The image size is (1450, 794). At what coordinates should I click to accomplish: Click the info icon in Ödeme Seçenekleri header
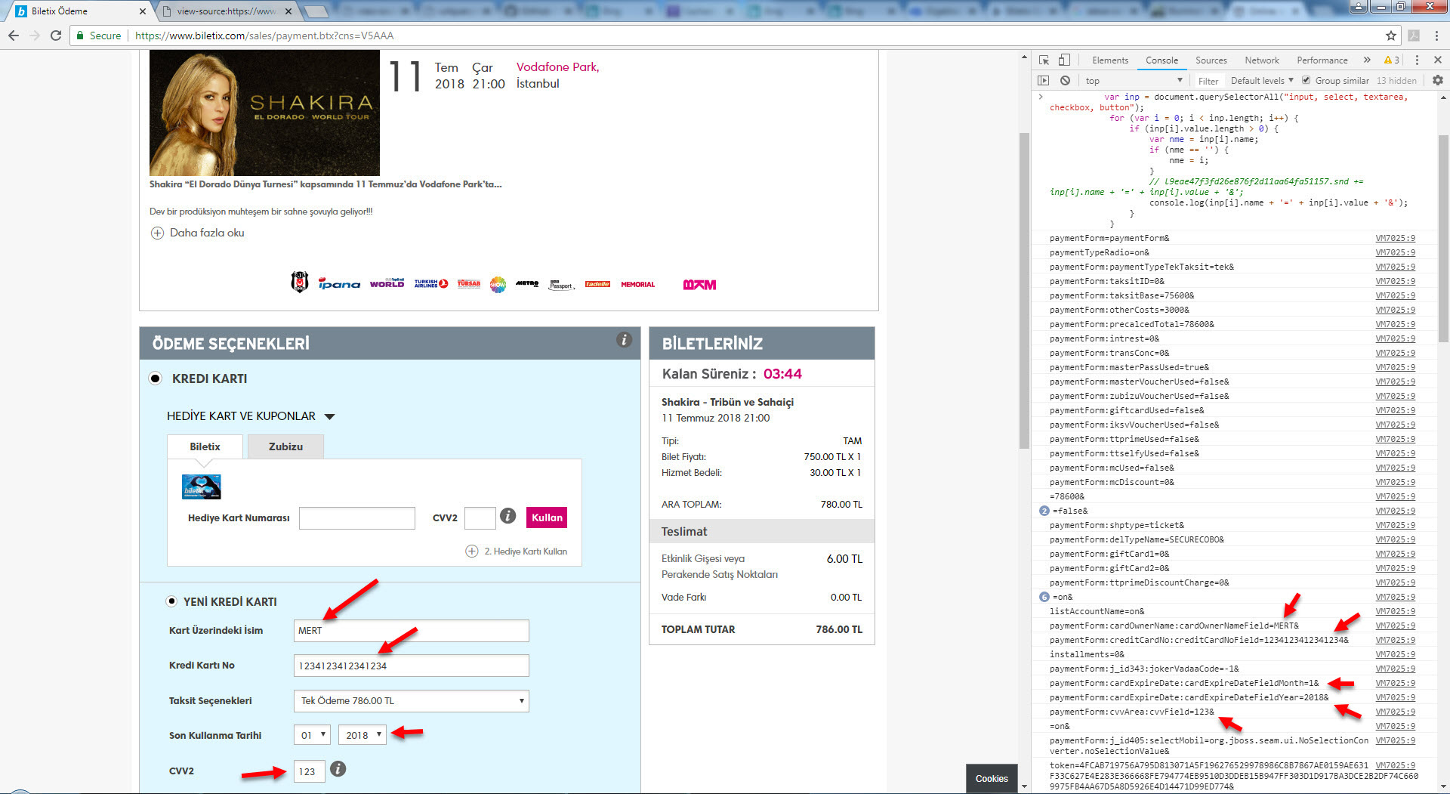[624, 340]
